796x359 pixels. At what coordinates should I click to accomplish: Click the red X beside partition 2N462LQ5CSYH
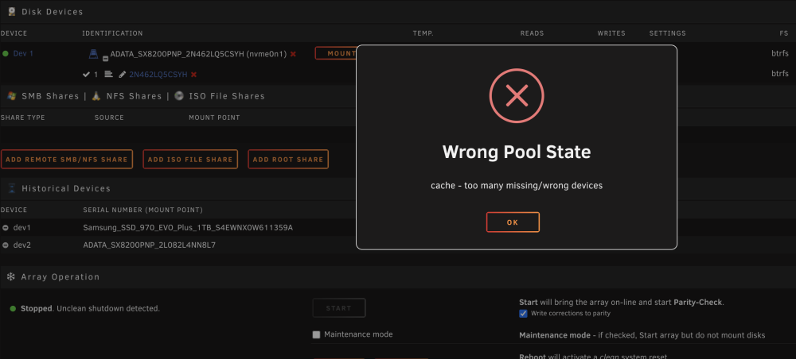coord(193,75)
